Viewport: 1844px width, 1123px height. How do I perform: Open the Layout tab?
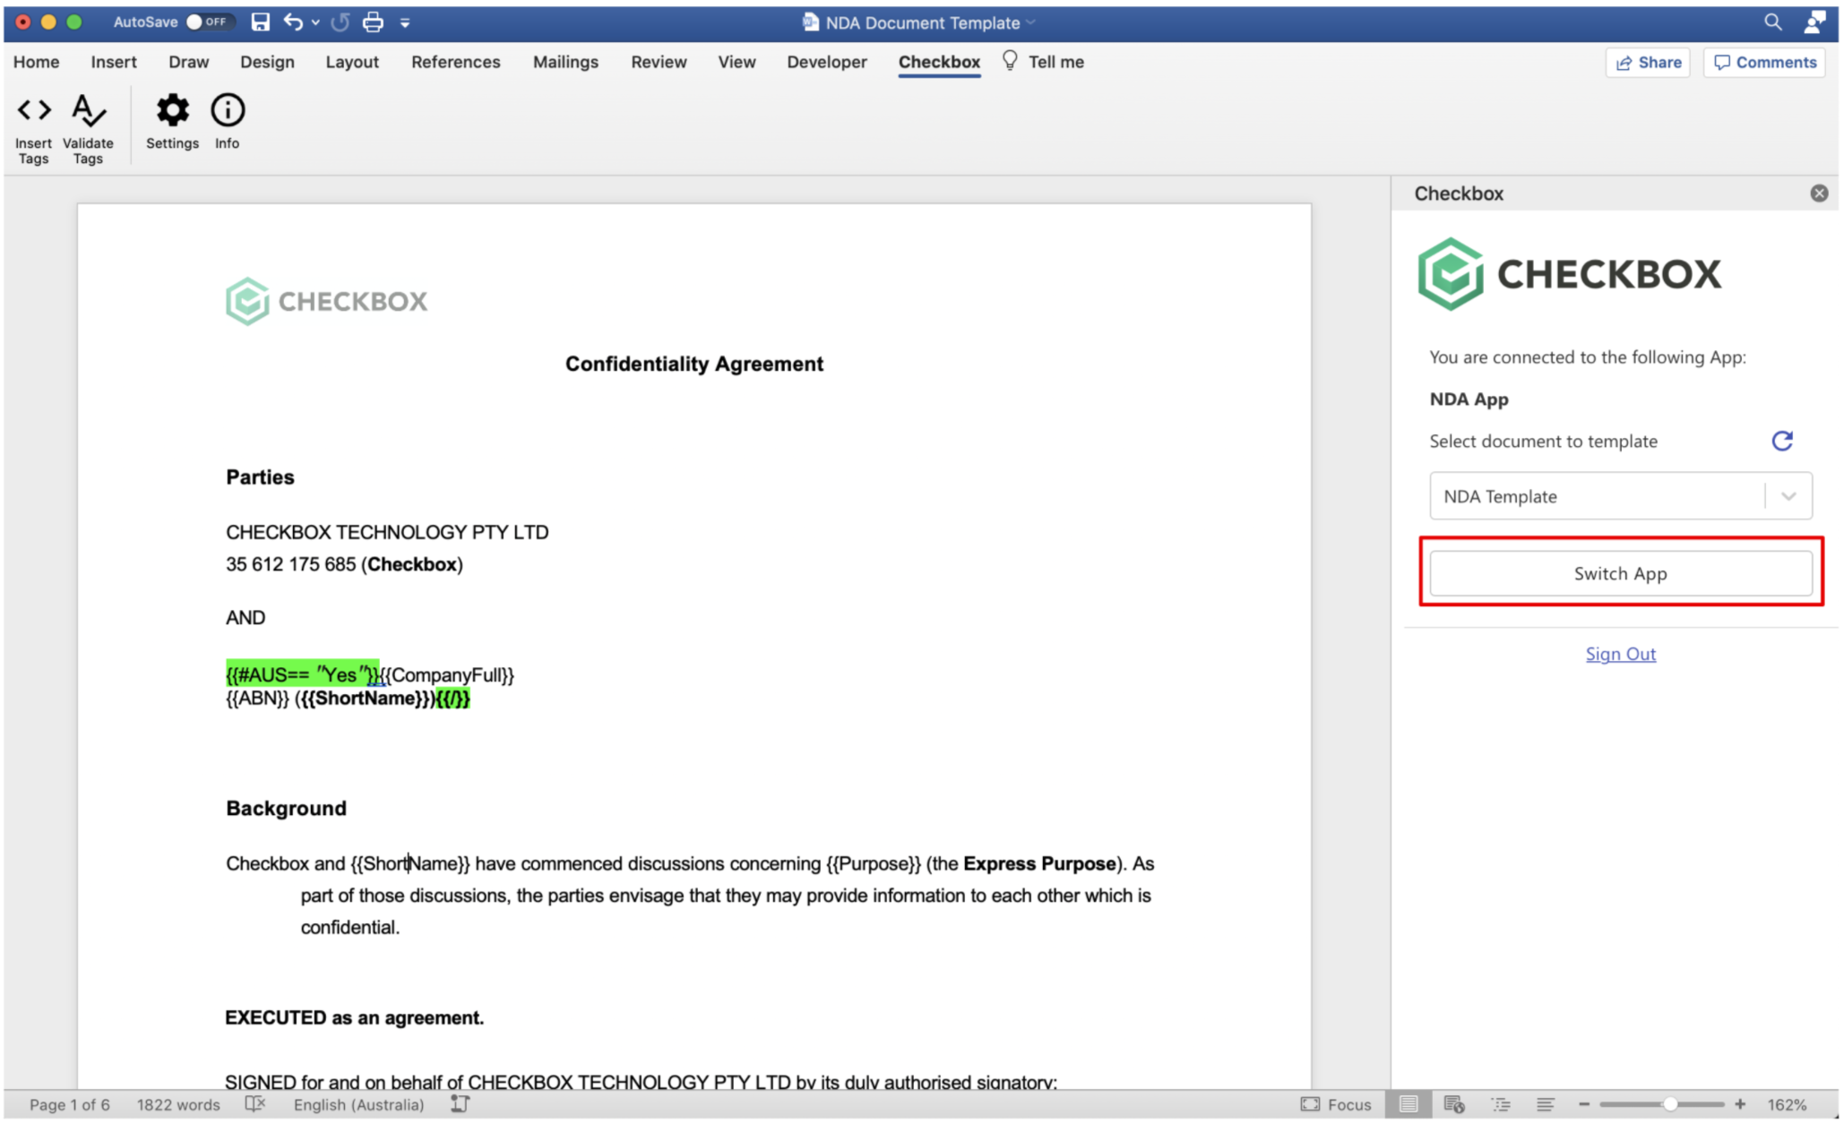pos(352,62)
